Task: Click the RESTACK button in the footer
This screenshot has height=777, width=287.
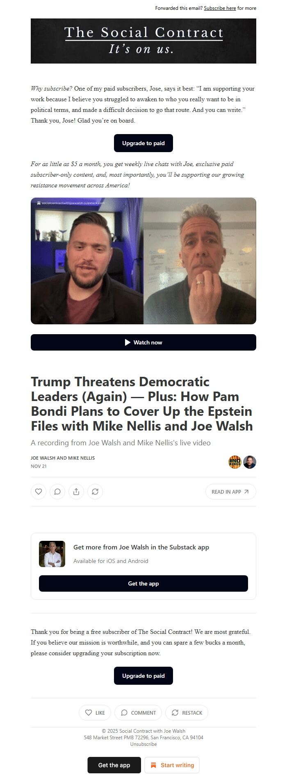Action: point(187,713)
